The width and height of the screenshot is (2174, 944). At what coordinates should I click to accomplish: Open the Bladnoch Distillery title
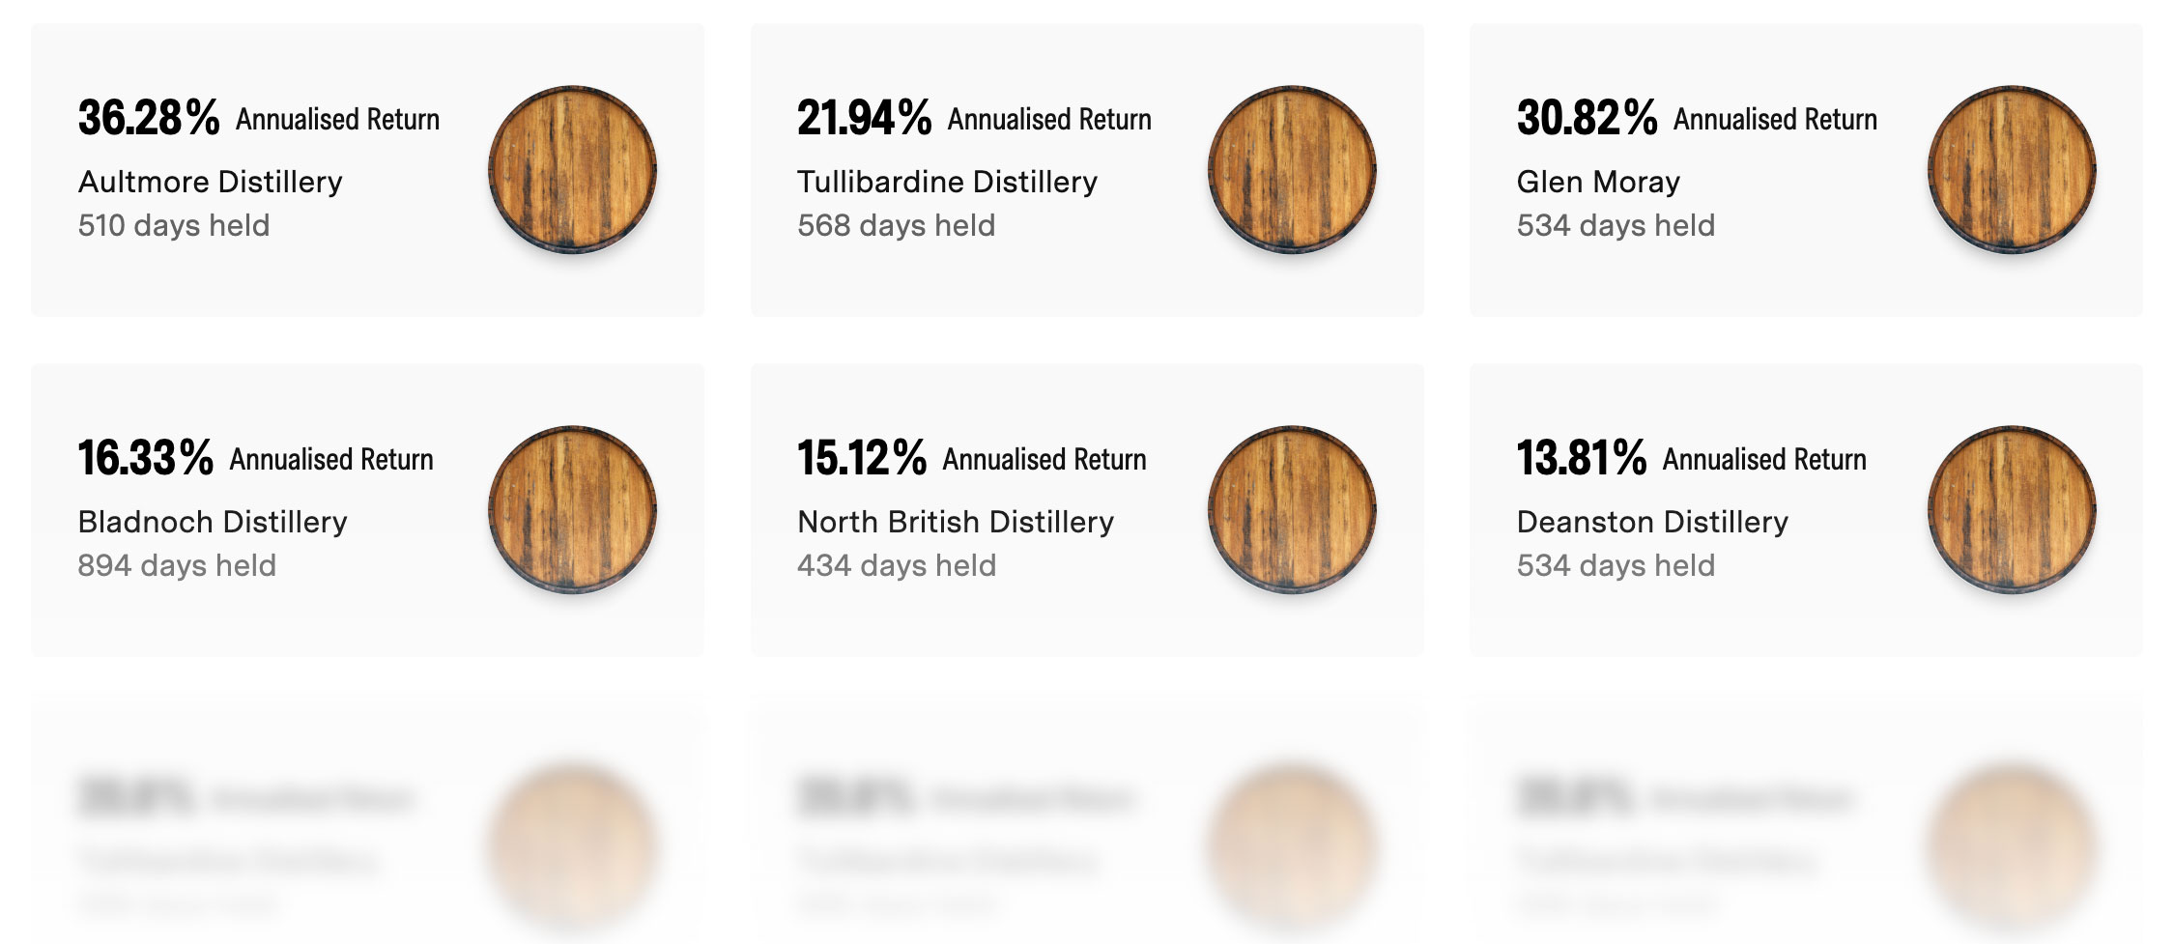click(213, 522)
